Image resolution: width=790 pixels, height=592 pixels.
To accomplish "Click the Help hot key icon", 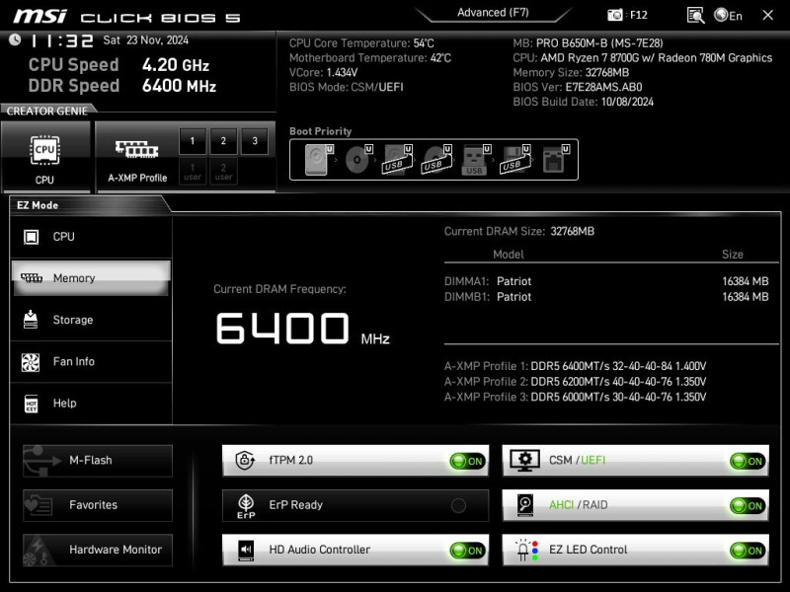I will pyautogui.click(x=32, y=404).
